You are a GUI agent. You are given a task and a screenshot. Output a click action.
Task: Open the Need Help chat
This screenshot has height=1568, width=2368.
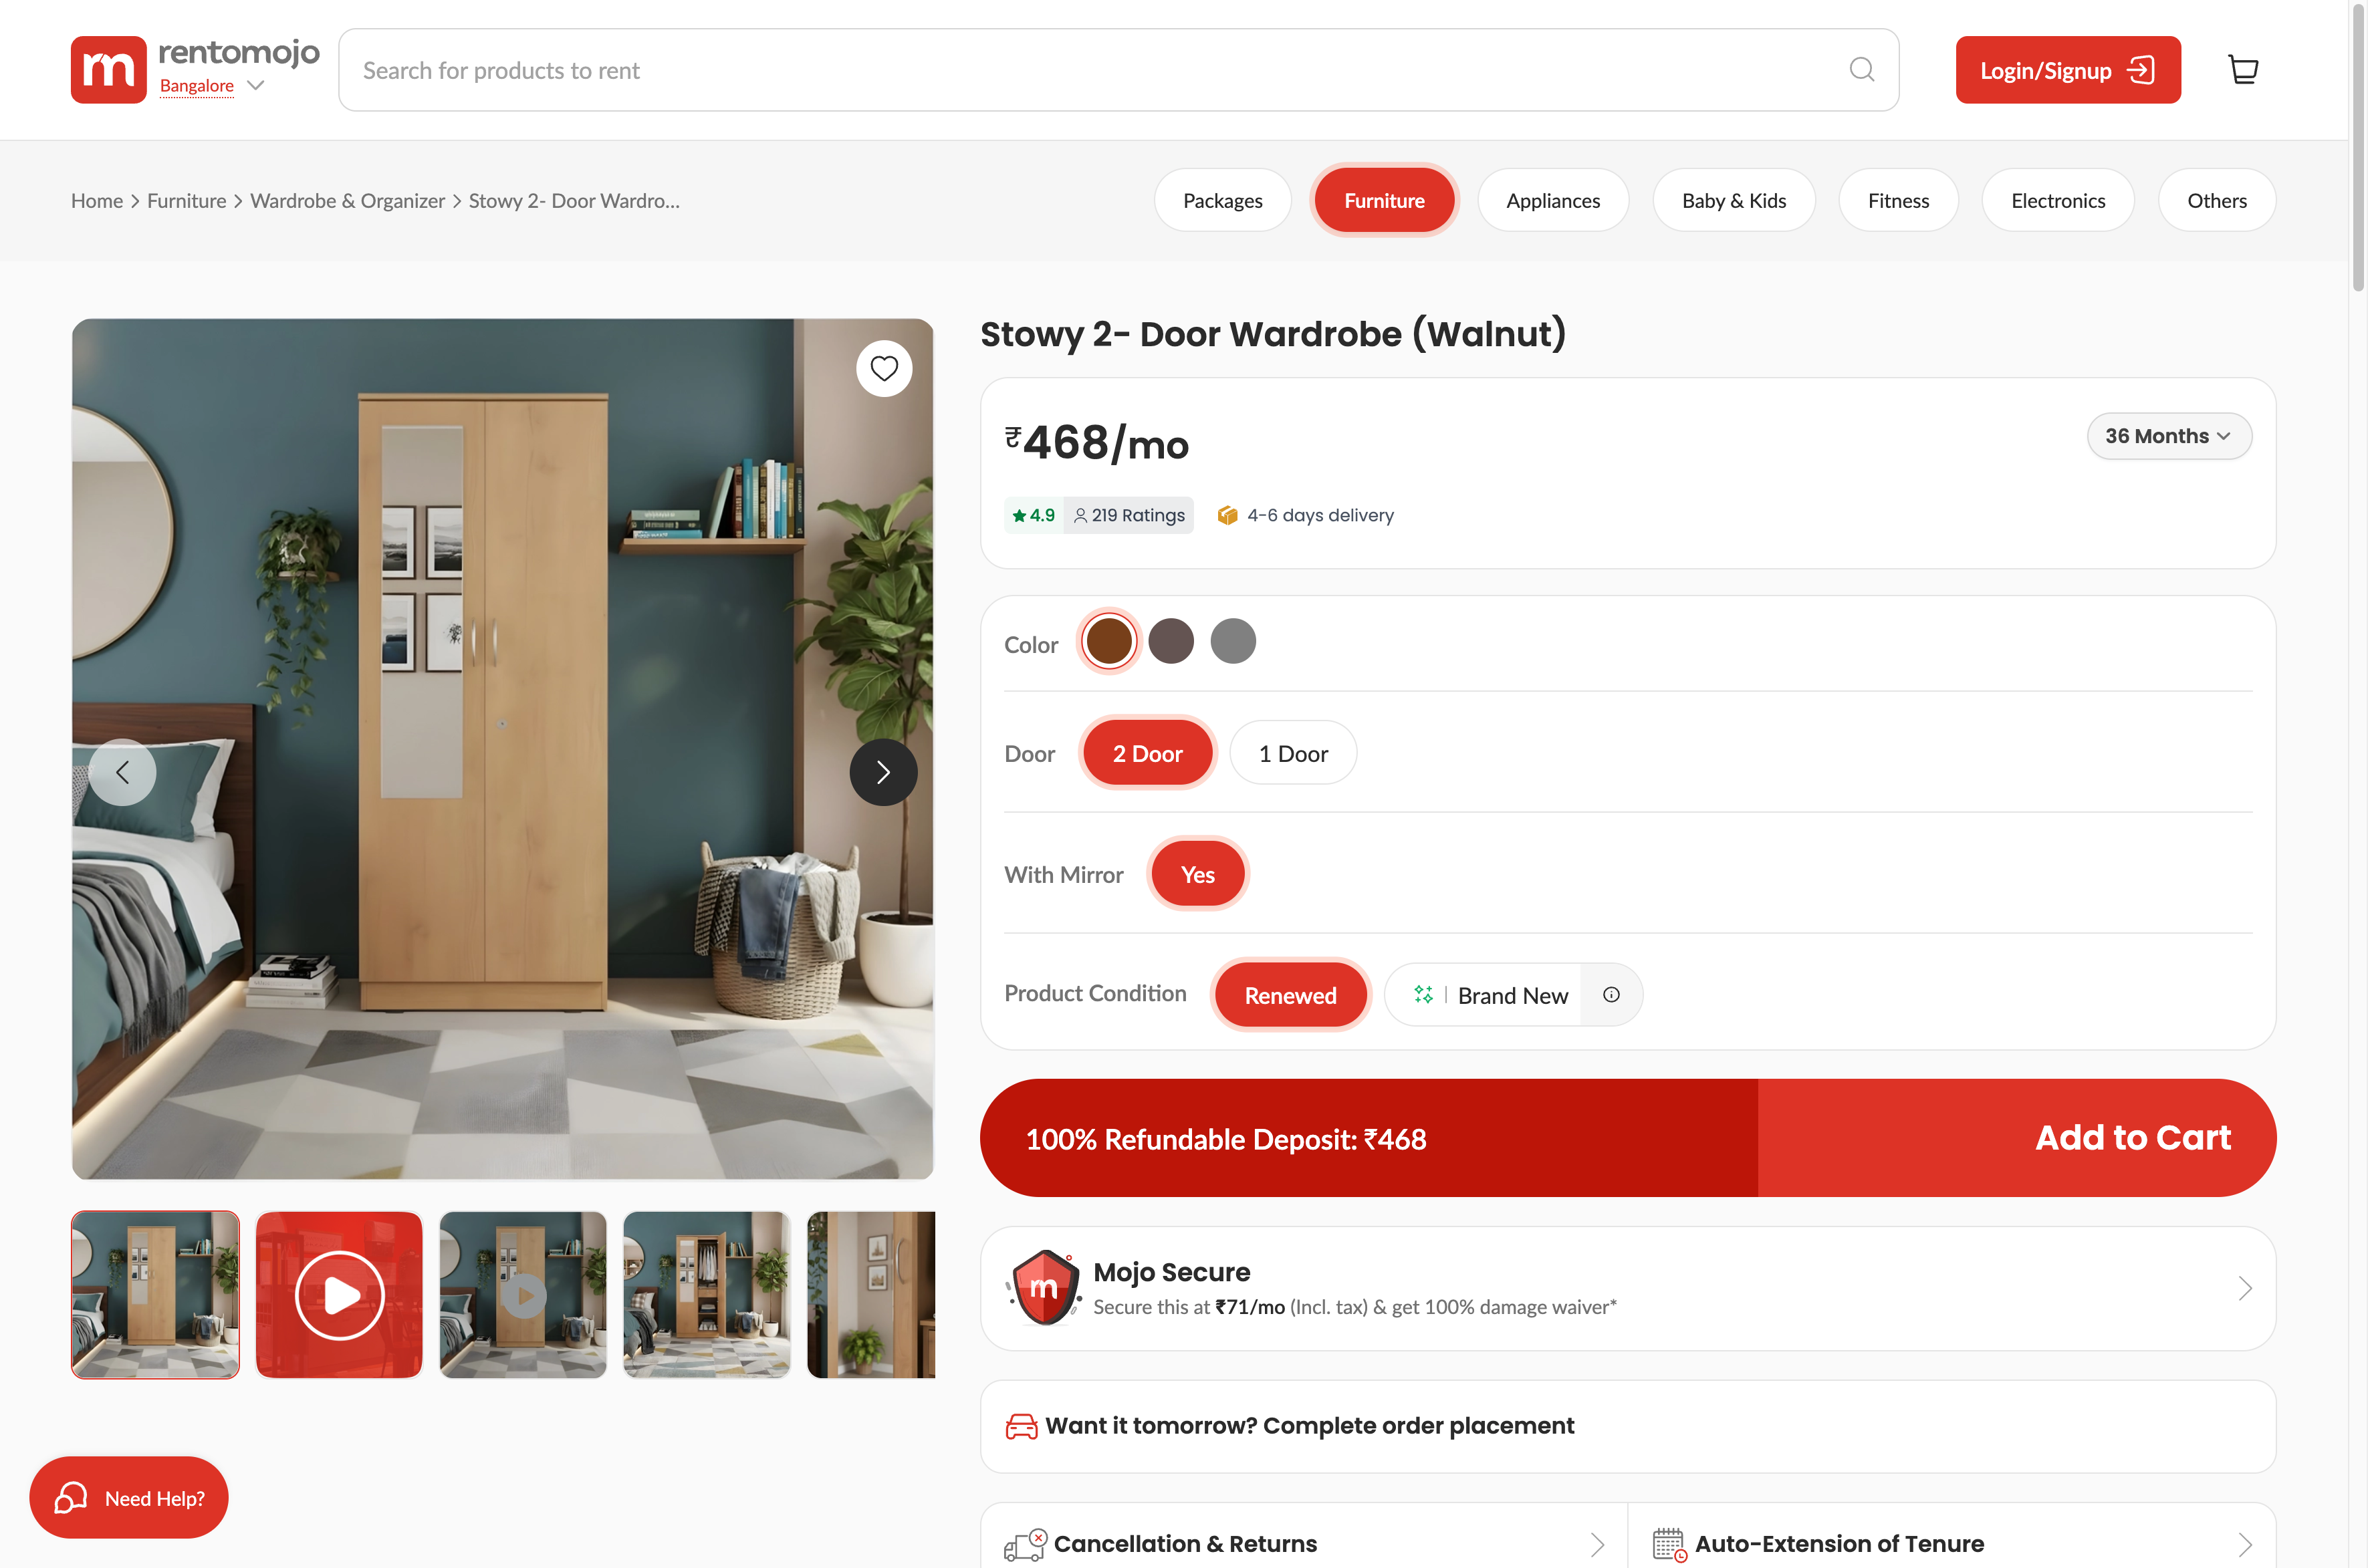pos(128,1497)
